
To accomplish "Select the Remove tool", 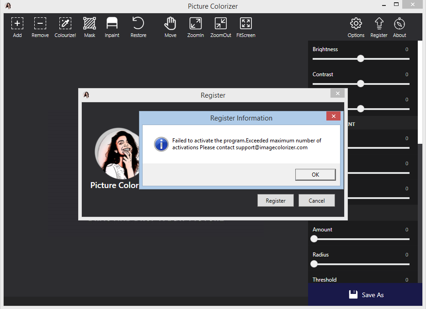I will pos(40,27).
